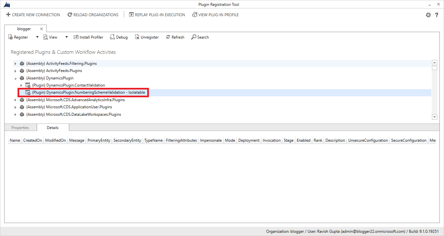Image resolution: width=444 pixels, height=236 pixels.
Task: Open the View dropdown arrow
Action: [x=67, y=37]
